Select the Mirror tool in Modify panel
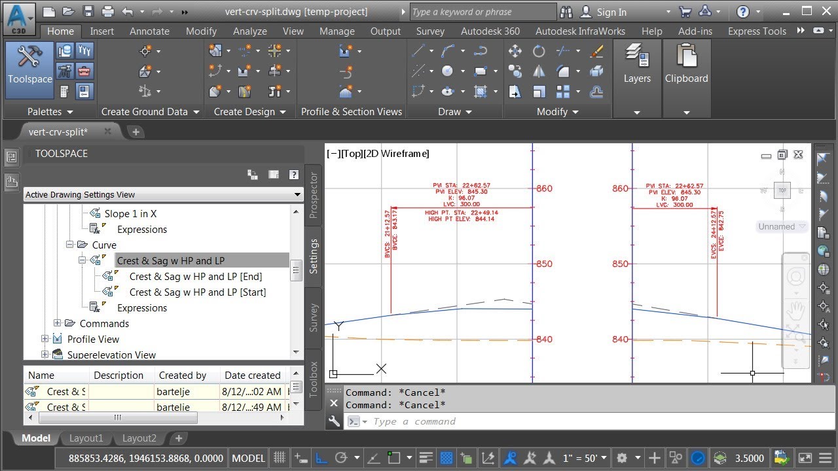838x471 pixels. (539, 71)
